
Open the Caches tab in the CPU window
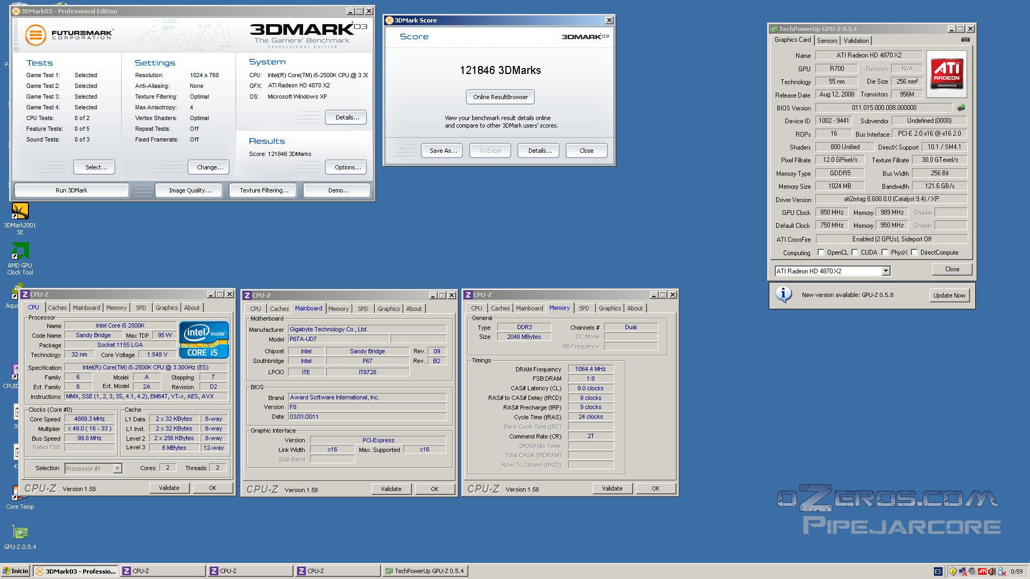[57, 308]
